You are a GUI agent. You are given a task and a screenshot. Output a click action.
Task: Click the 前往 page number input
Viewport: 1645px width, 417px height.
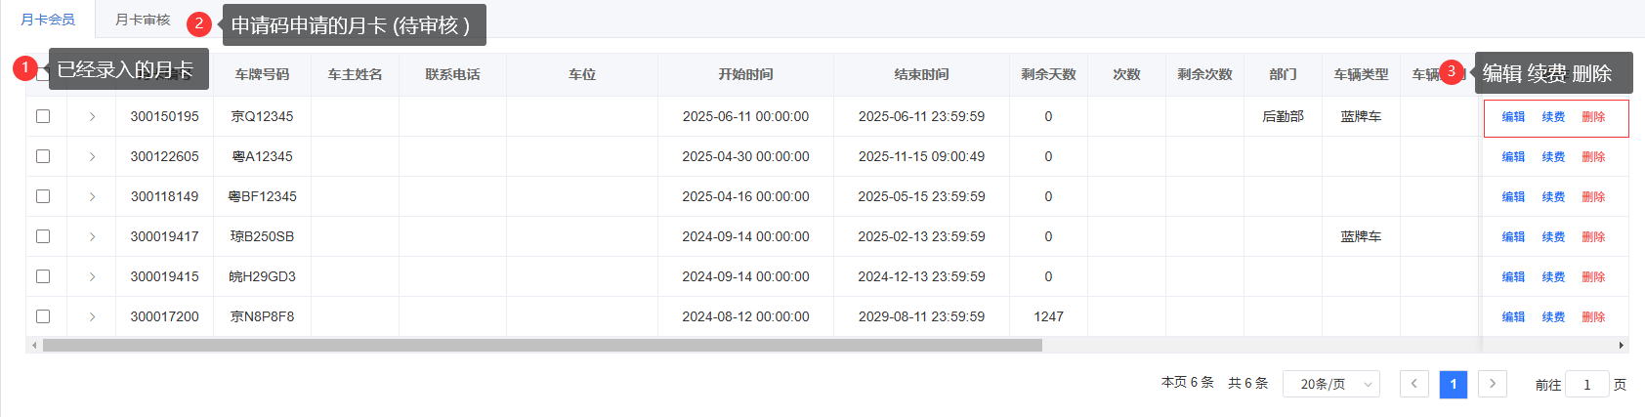pyautogui.click(x=1587, y=384)
